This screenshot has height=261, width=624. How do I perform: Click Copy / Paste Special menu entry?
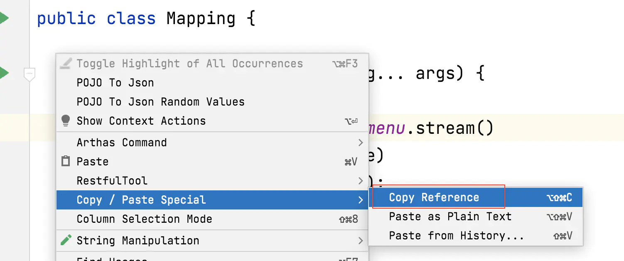pos(141,200)
